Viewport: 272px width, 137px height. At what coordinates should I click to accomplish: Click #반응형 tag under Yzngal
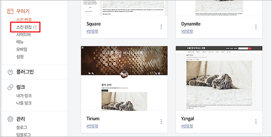click(x=187, y=126)
